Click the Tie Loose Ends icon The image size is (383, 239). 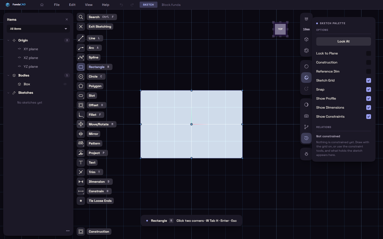(x=81, y=201)
